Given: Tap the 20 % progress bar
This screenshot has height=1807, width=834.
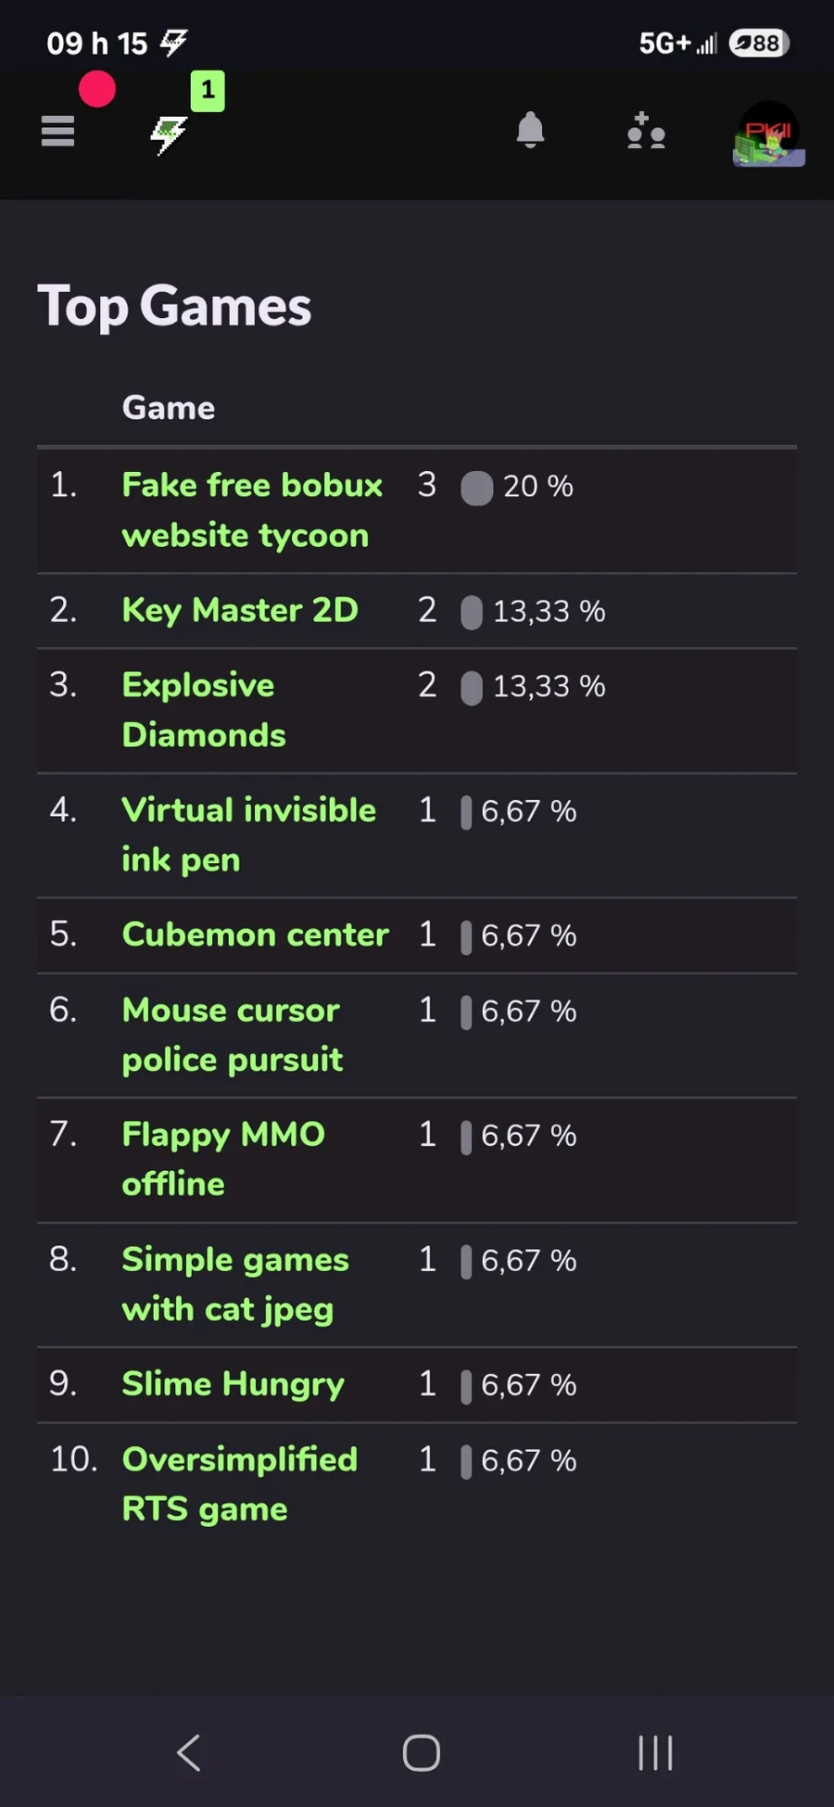Looking at the screenshot, I should pyautogui.click(x=476, y=488).
